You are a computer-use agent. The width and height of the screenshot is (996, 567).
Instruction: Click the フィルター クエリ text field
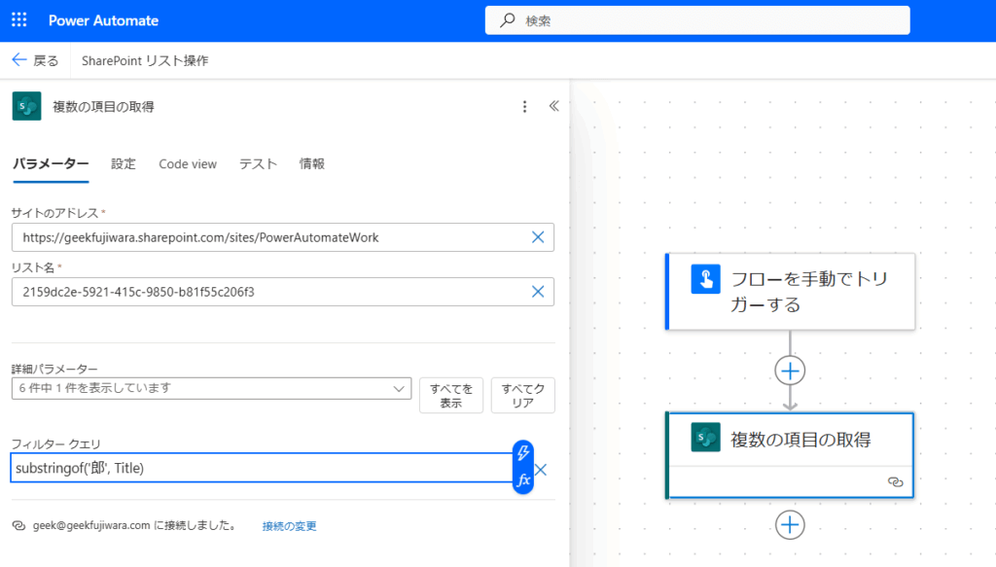(x=261, y=468)
